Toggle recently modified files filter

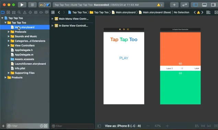(42, 126)
